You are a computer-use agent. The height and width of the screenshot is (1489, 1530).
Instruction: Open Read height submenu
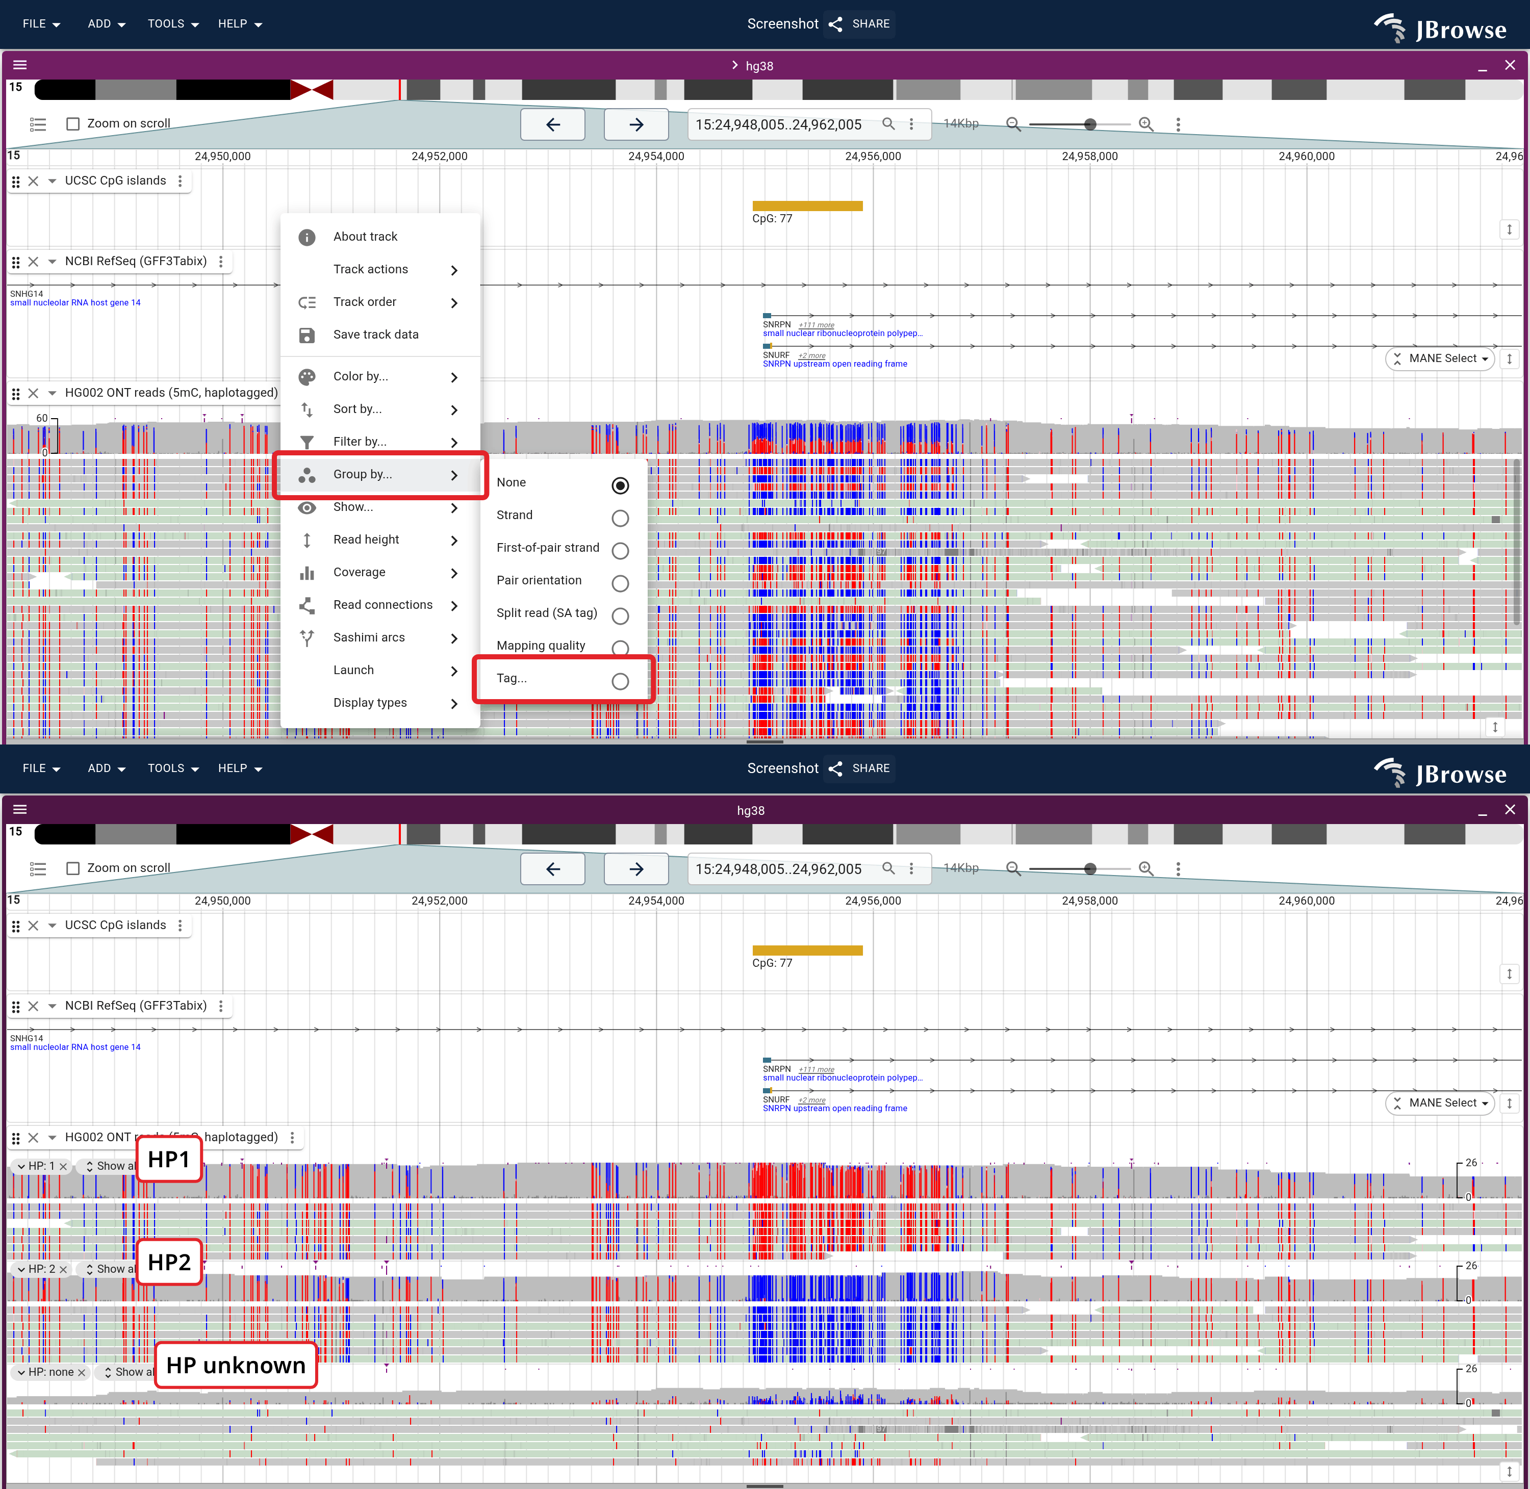click(380, 540)
